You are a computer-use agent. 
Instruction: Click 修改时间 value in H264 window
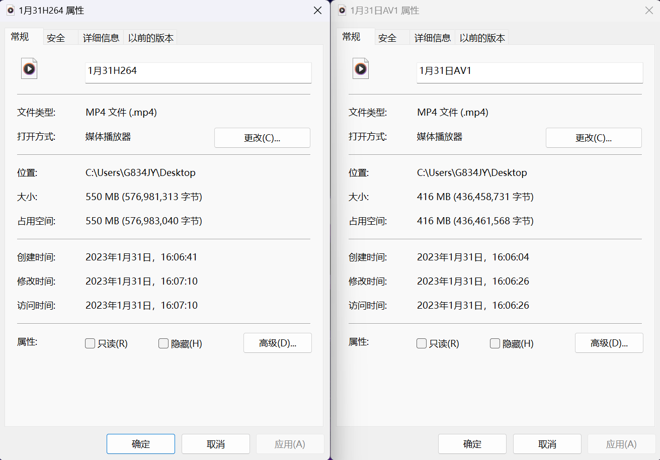[x=141, y=281]
